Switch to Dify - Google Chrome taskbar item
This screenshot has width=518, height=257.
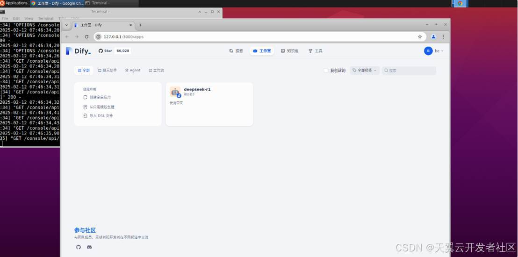tap(57, 3)
